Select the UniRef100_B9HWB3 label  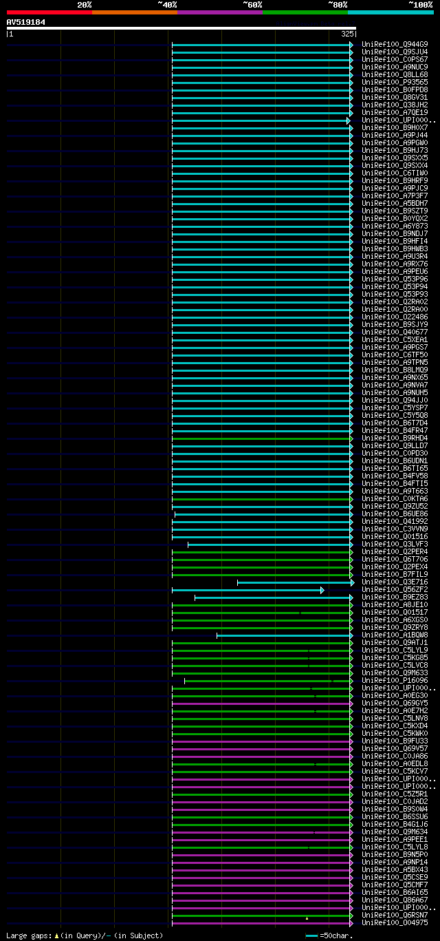395,249
